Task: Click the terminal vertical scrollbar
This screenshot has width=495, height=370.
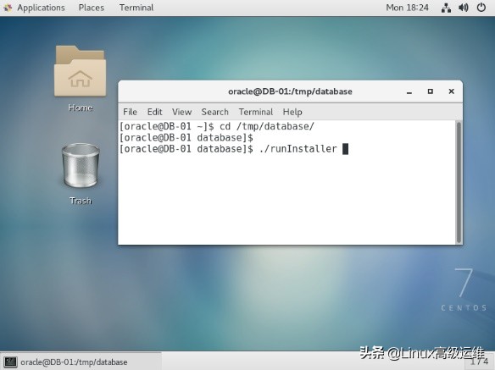Action: coord(459,182)
